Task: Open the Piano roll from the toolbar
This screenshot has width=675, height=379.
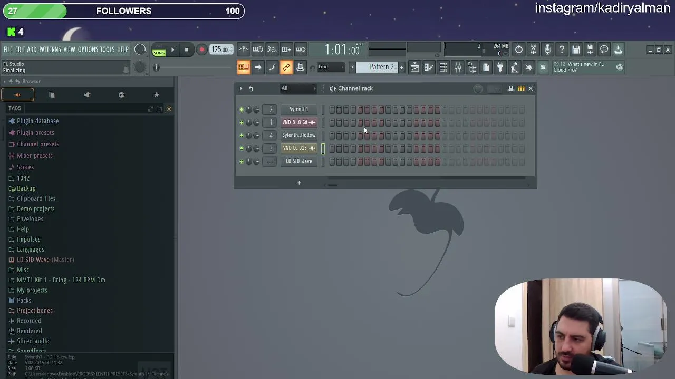Action: [429, 67]
